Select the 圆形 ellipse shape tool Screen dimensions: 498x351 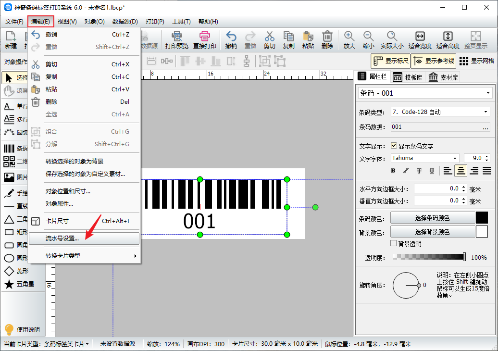[15, 258]
